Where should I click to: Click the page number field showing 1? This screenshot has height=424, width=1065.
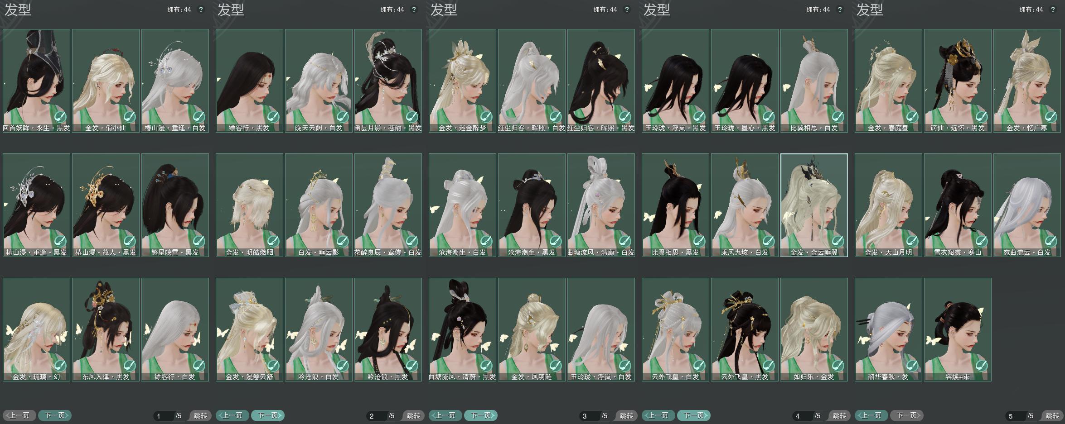164,416
